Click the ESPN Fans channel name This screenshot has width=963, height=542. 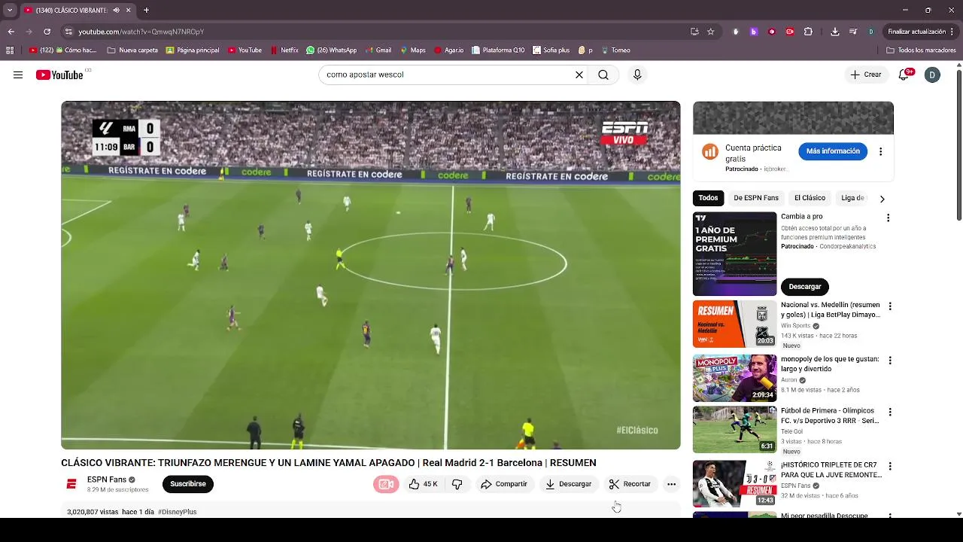(107, 480)
